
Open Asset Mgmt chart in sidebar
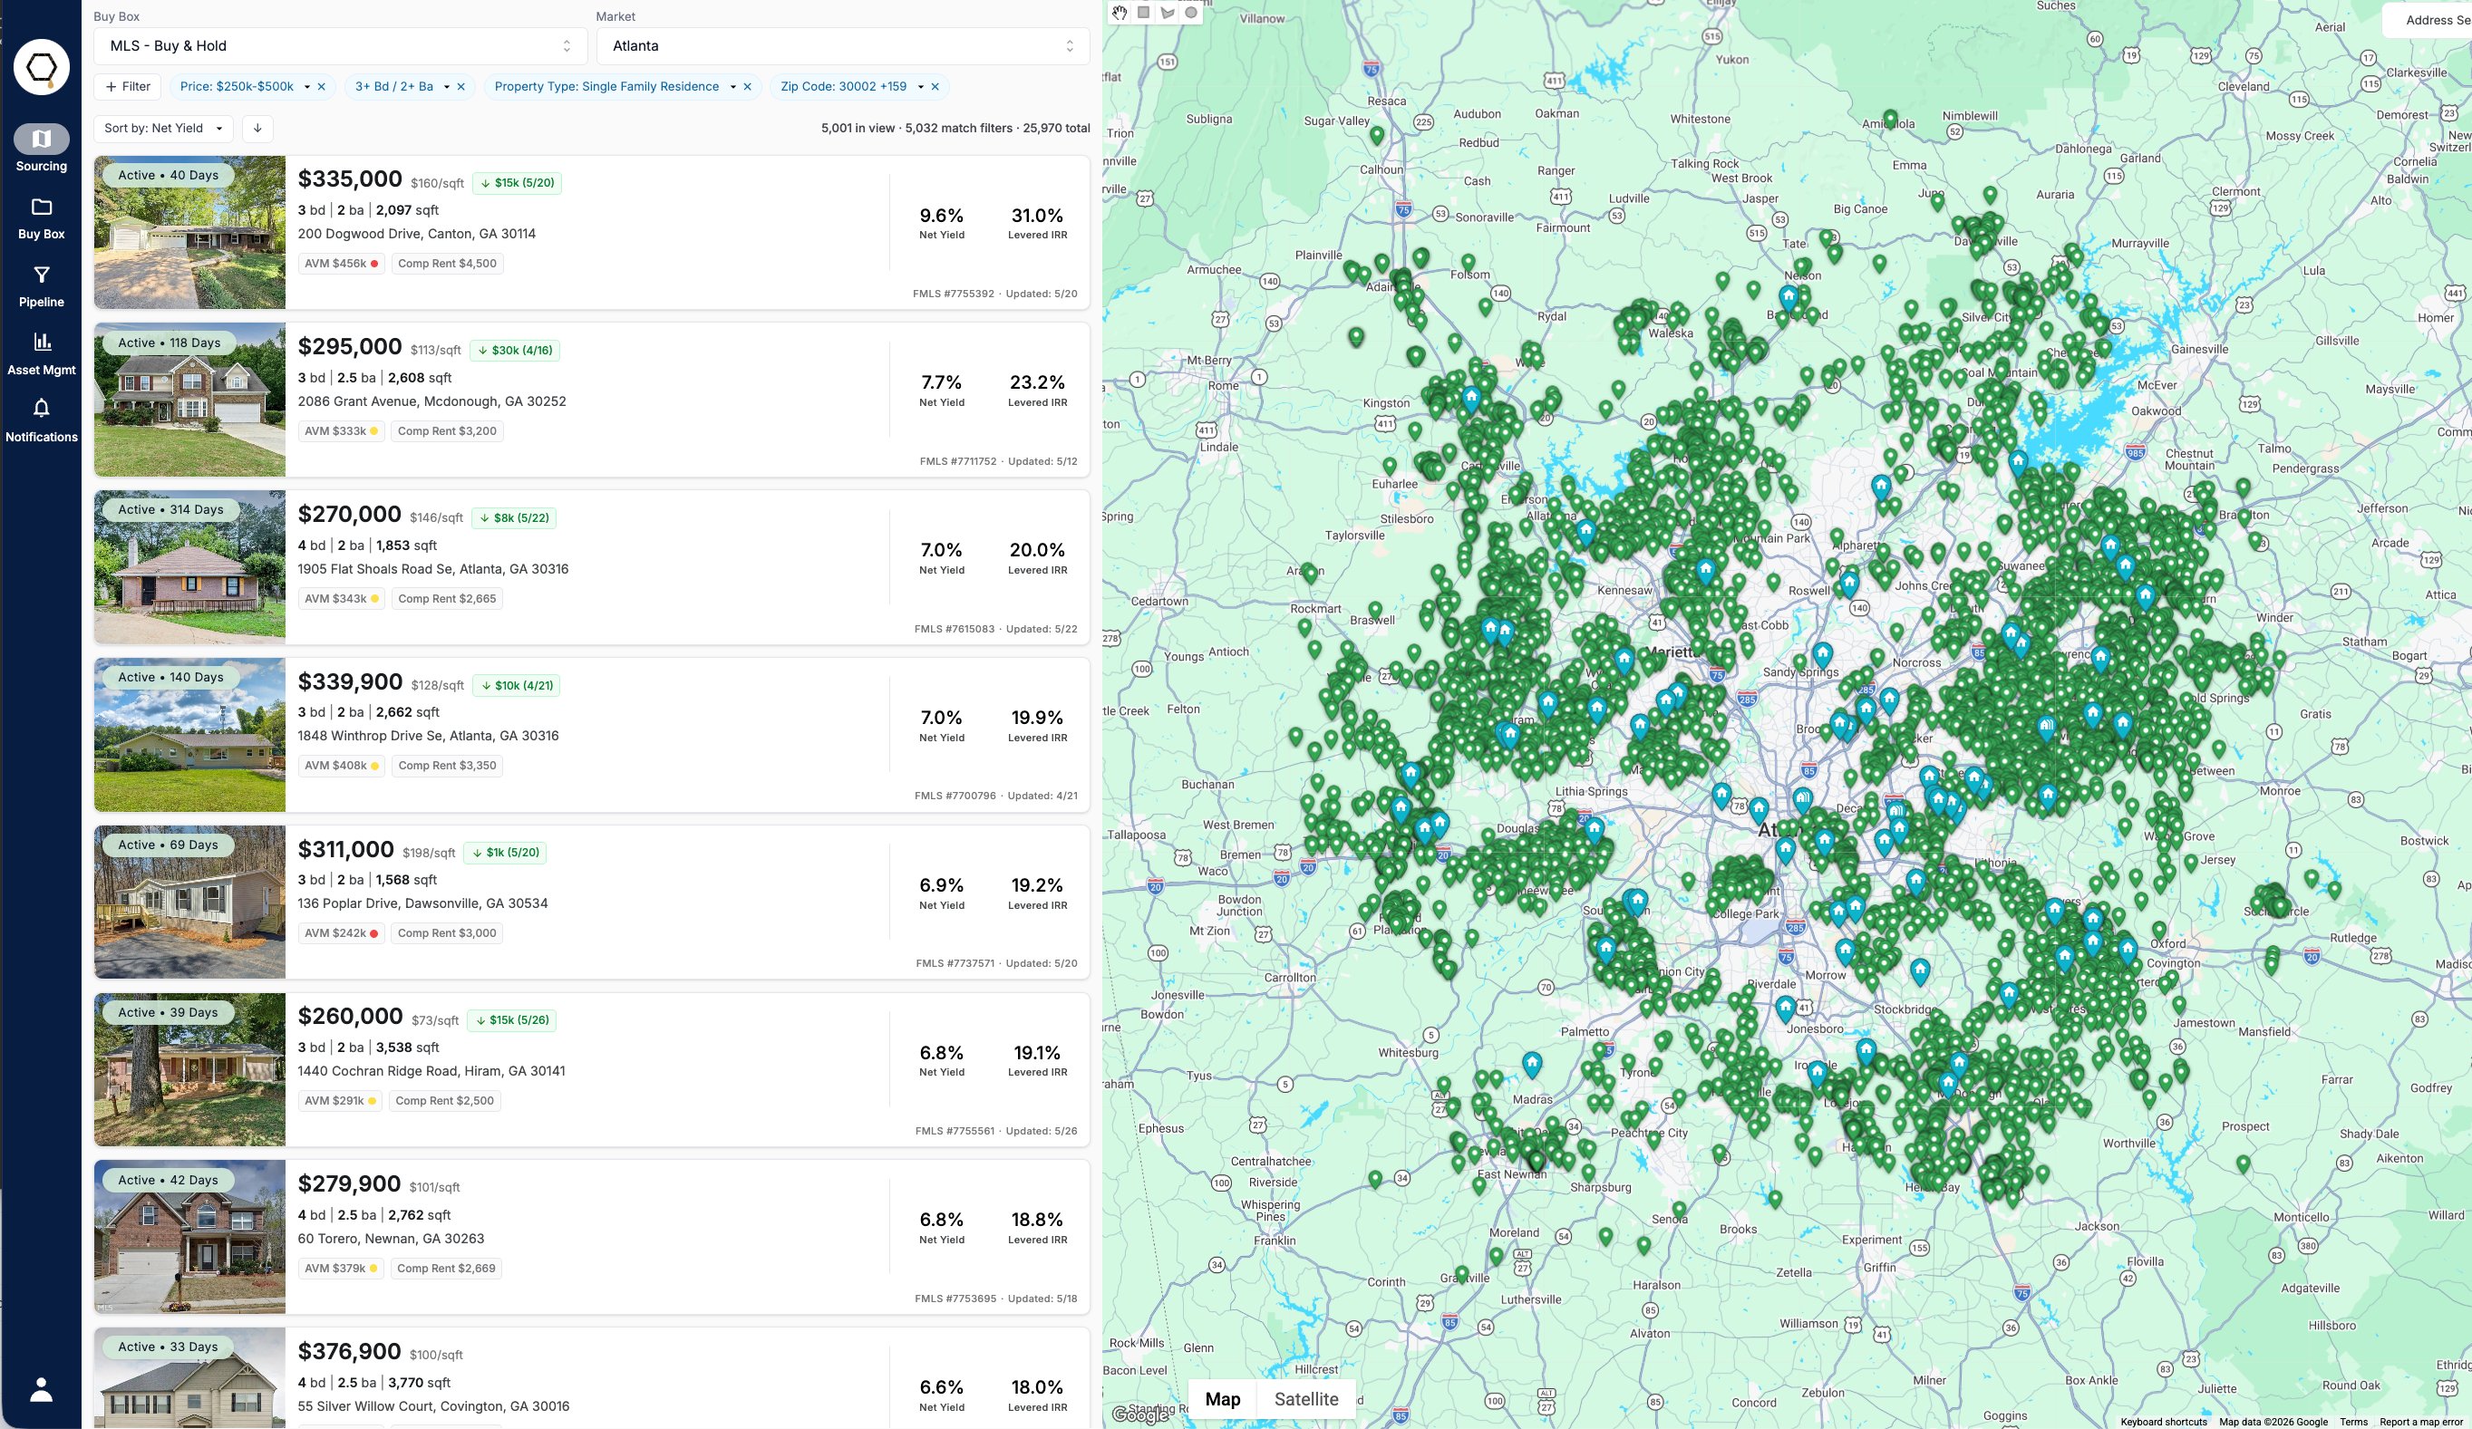pyautogui.click(x=41, y=354)
